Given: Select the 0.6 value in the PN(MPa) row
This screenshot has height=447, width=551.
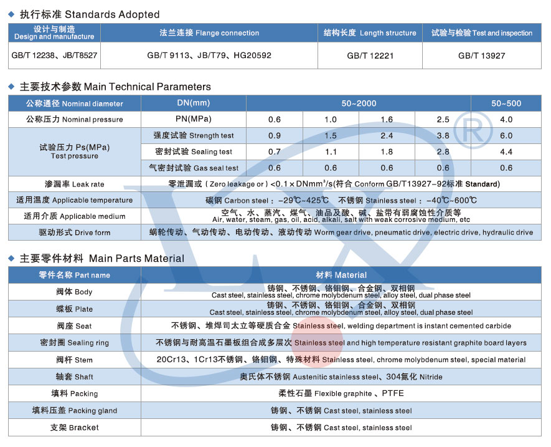Looking at the screenshot, I should (x=275, y=119).
